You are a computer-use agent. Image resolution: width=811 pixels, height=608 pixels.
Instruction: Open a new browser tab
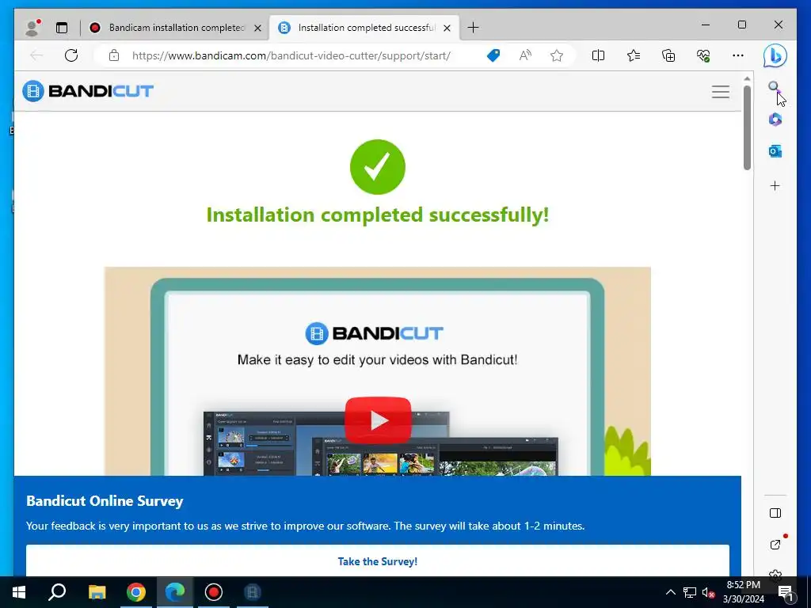click(473, 28)
